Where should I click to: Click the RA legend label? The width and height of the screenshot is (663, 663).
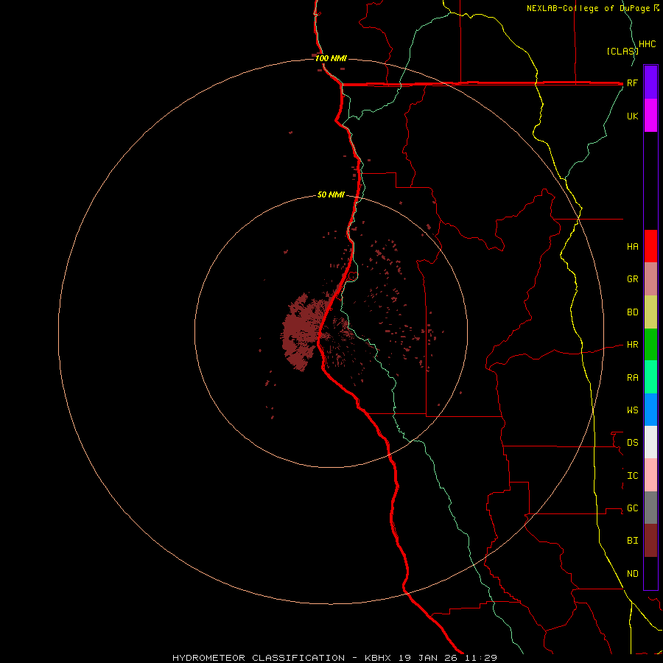[632, 378]
